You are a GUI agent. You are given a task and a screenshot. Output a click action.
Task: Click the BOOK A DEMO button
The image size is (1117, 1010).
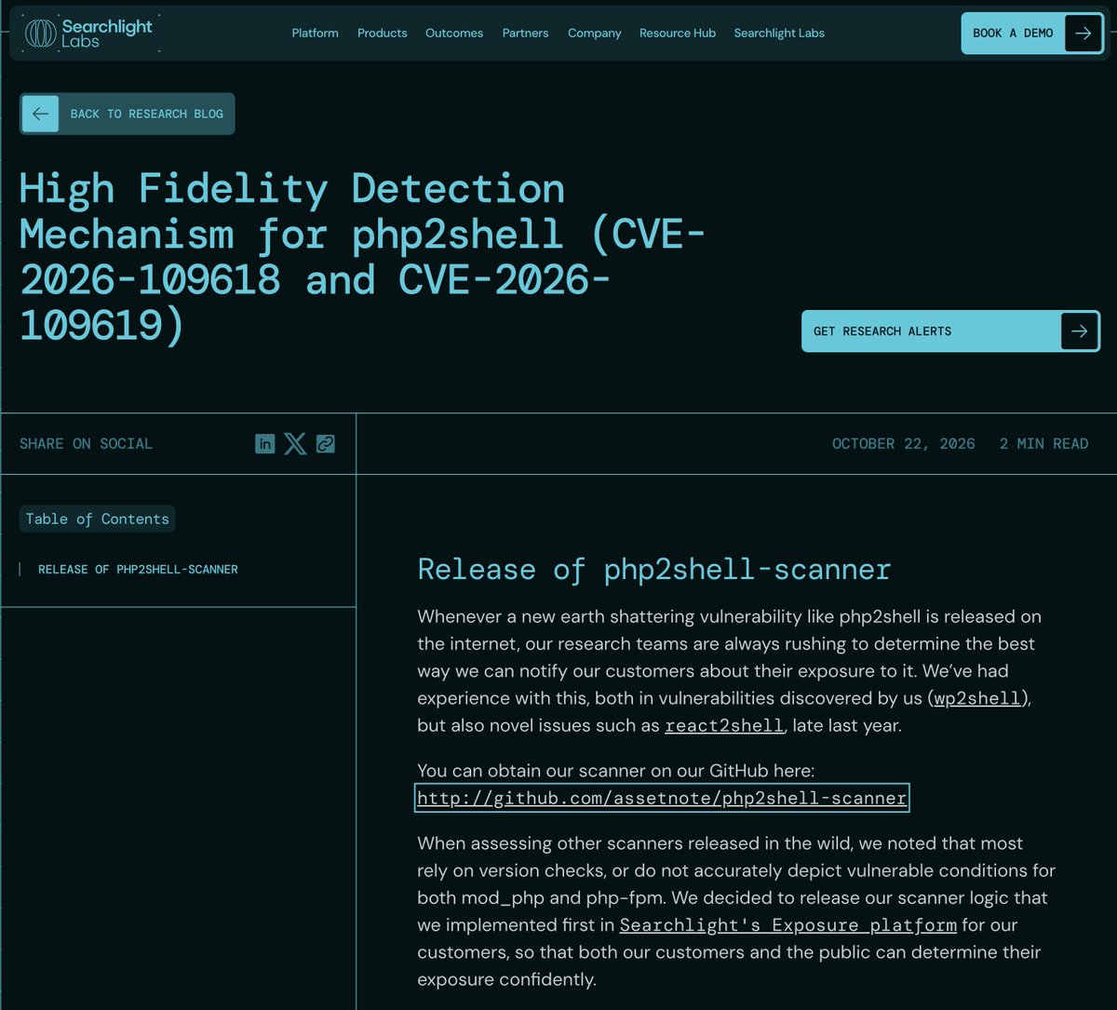coord(1032,33)
